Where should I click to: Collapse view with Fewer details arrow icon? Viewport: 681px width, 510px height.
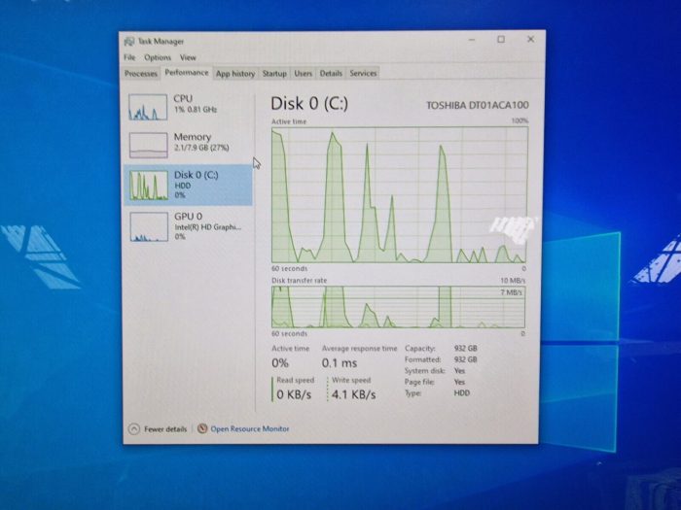pyautogui.click(x=134, y=429)
